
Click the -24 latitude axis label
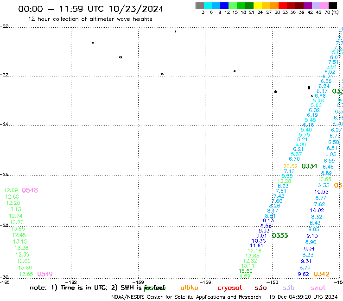[4, 124]
